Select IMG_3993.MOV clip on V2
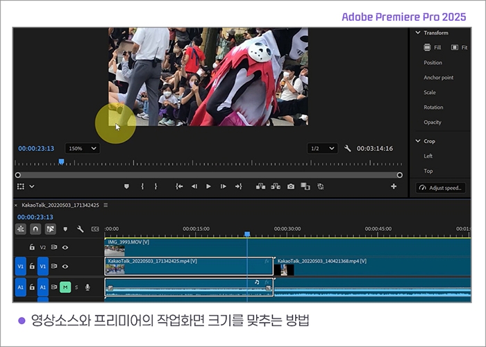The image size is (486, 347). click(x=287, y=247)
